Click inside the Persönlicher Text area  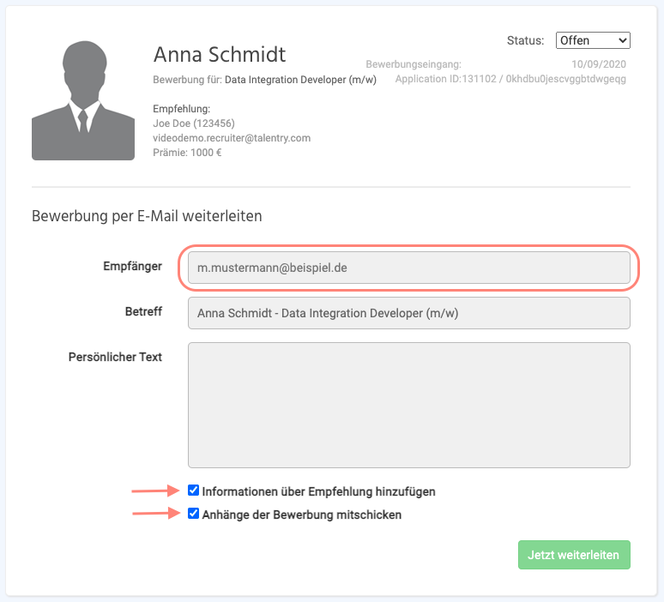pyautogui.click(x=408, y=405)
